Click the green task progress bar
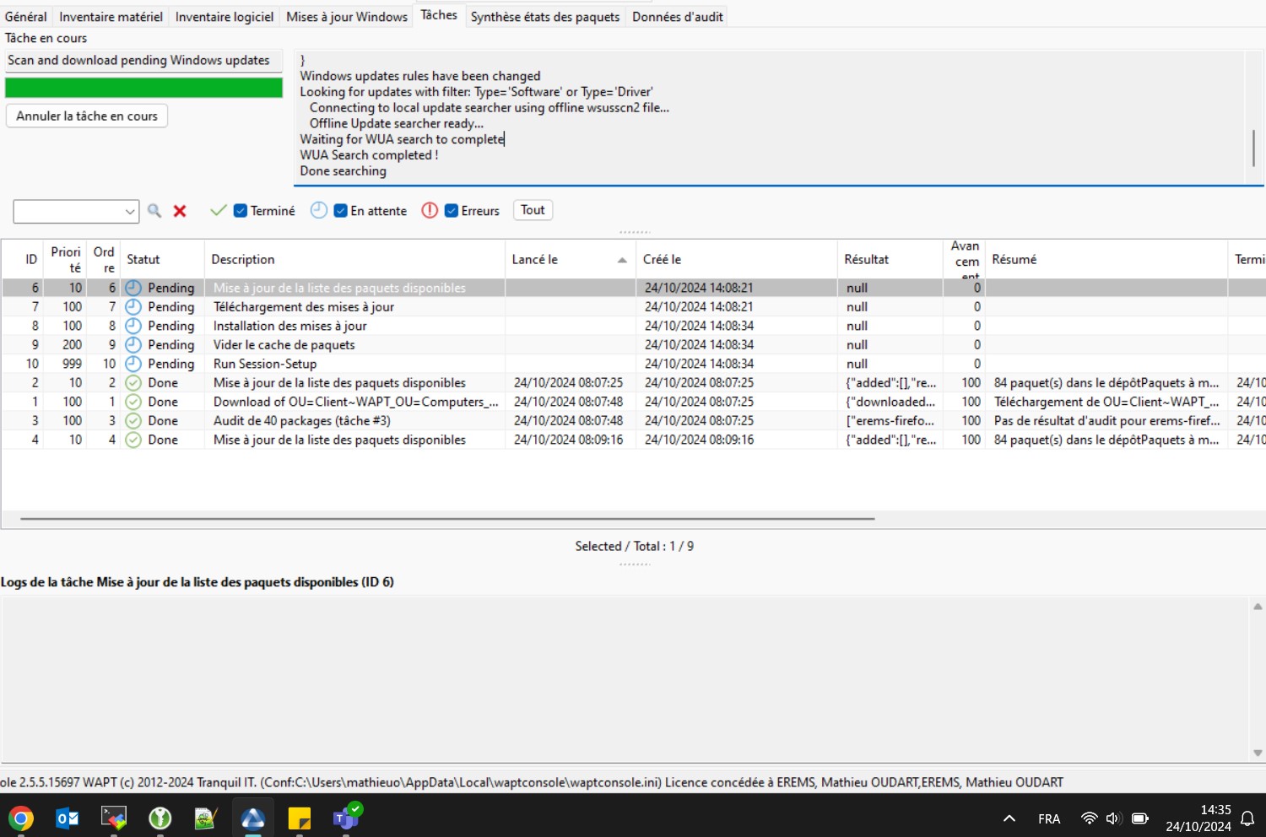The image size is (1266, 837). 143,88
